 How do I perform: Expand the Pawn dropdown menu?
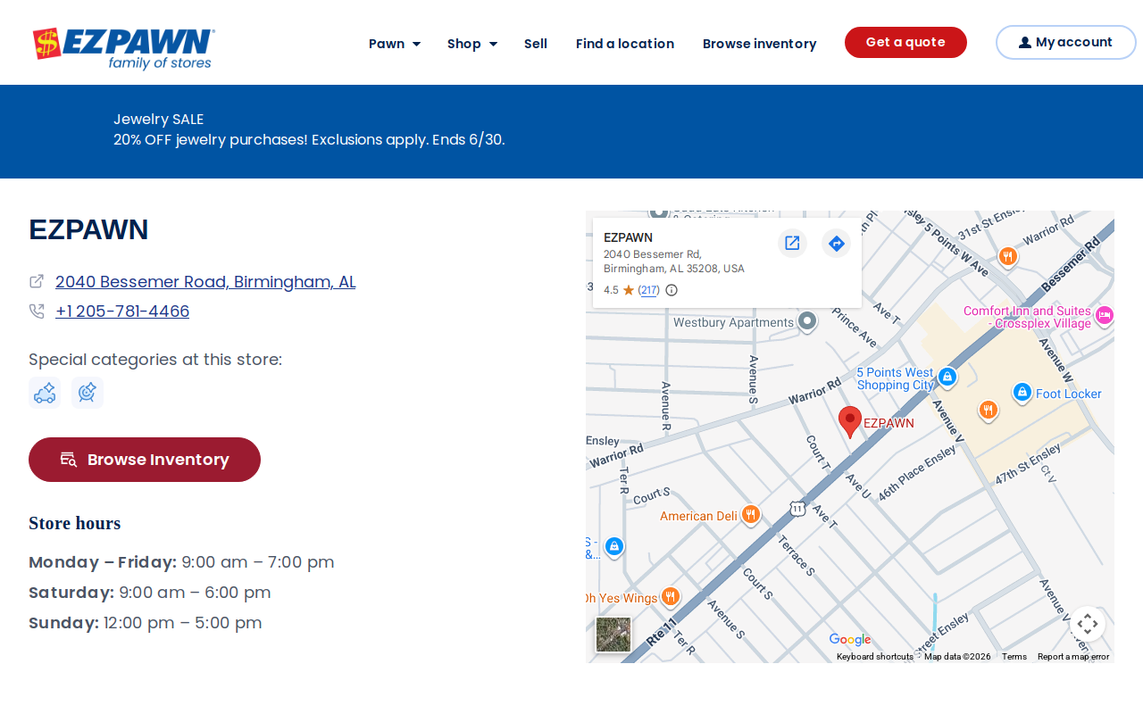pos(395,43)
